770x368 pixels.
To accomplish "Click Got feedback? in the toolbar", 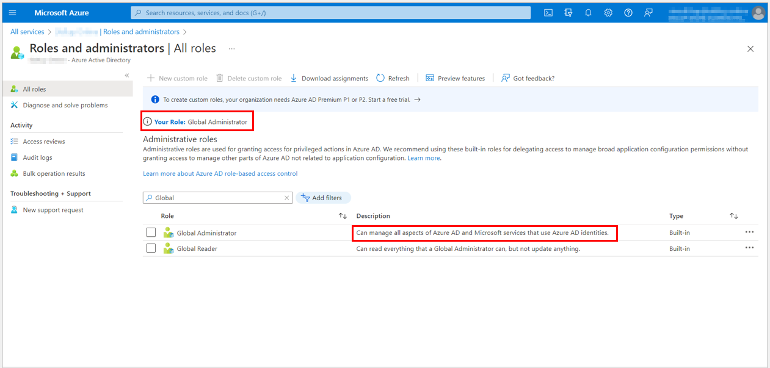I will pyautogui.click(x=528, y=78).
